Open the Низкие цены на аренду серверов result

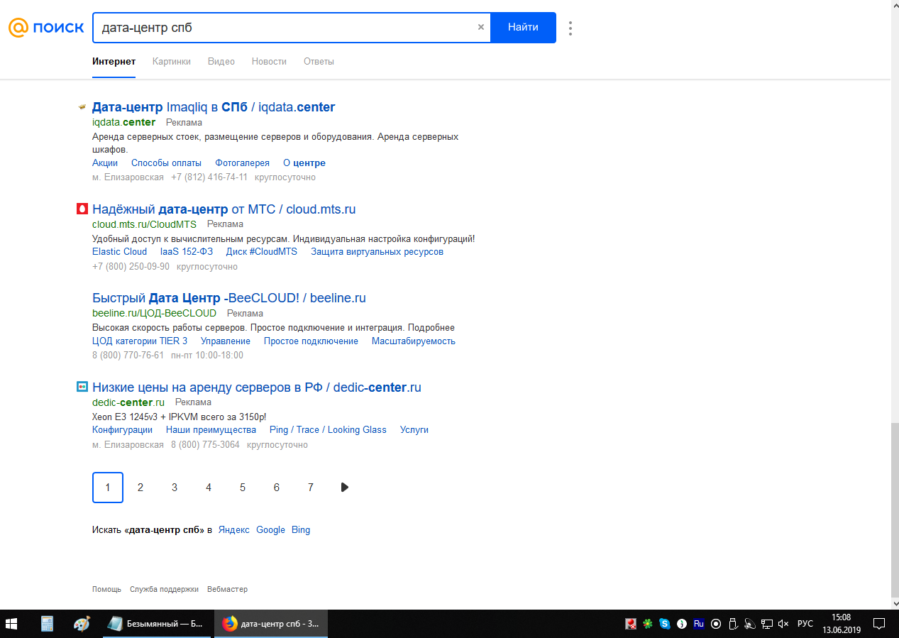pos(257,387)
